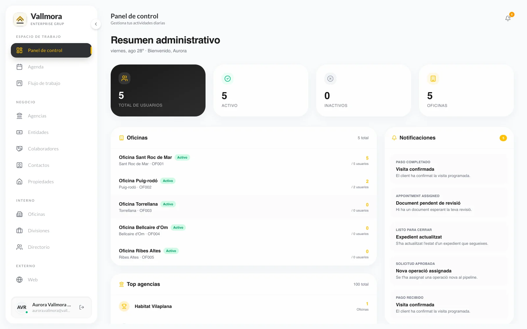Screen dimensions: 527x329
Task: Open the Paso completado Visita confirmada notification
Action: pyautogui.click(x=449, y=169)
